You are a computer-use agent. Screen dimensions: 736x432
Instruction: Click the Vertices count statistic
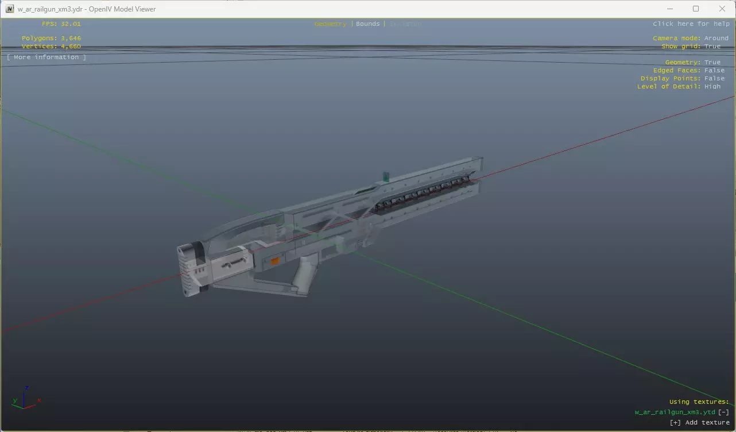[51, 47]
